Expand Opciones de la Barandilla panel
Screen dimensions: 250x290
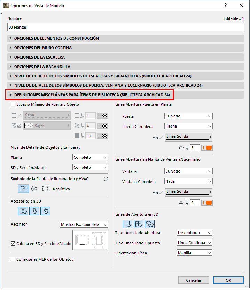click(126, 67)
